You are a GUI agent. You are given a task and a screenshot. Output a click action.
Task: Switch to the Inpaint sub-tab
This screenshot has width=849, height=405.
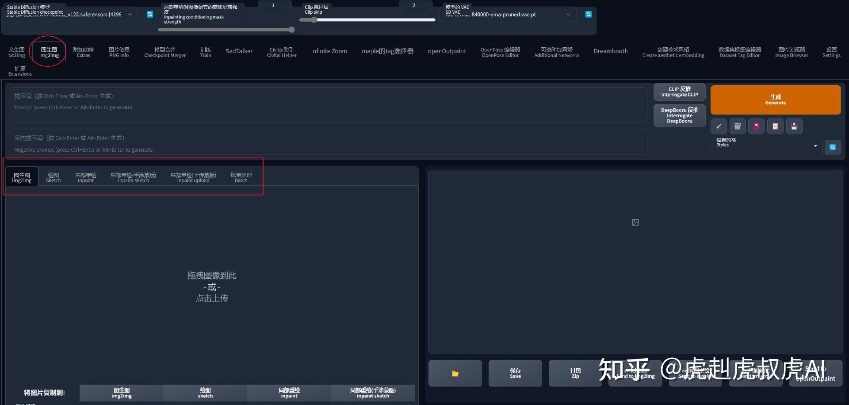(x=85, y=177)
